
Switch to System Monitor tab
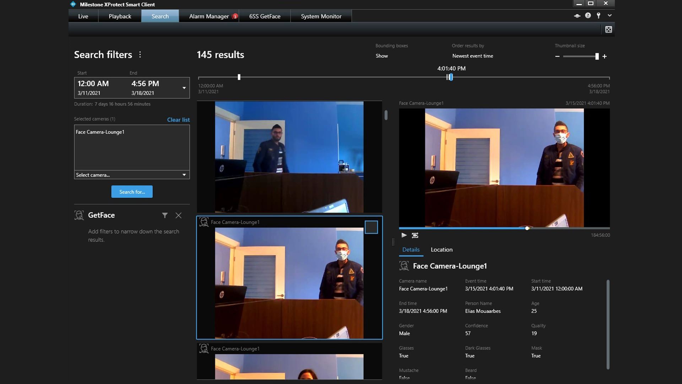click(321, 16)
